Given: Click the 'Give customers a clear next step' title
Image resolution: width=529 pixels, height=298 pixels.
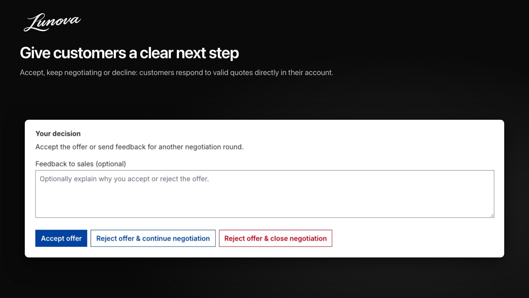Looking at the screenshot, I should 129,53.
